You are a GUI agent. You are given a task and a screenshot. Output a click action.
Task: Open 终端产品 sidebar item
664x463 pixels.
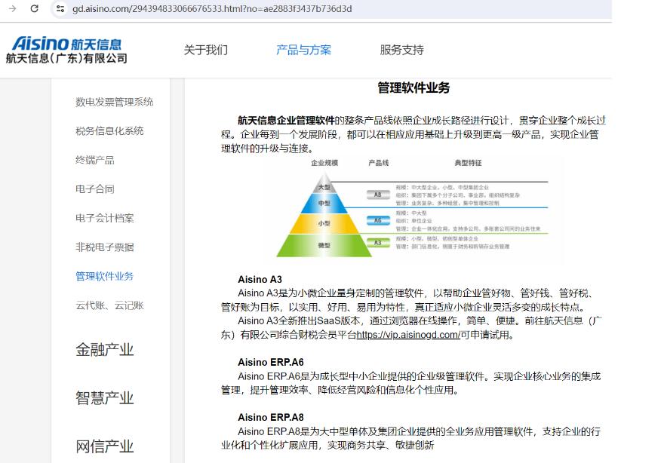(95, 160)
